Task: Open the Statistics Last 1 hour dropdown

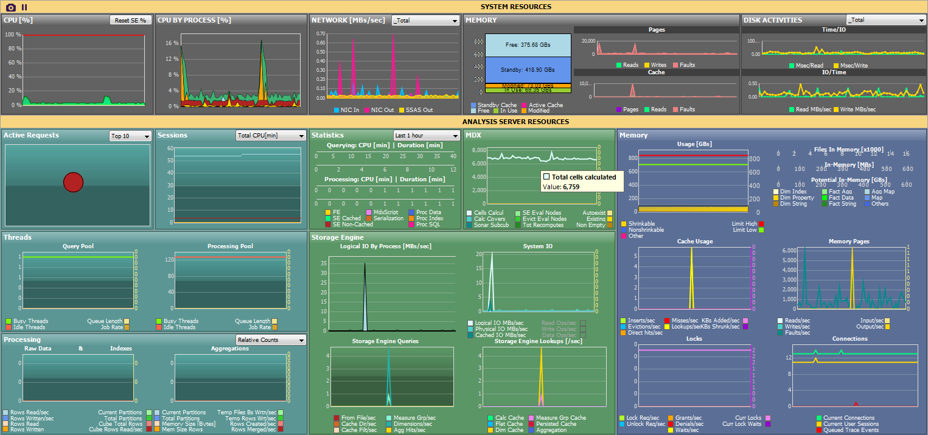Action: click(426, 136)
